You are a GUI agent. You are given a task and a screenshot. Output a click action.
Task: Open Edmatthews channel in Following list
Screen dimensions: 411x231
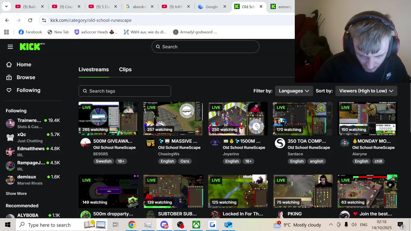(x=33, y=151)
